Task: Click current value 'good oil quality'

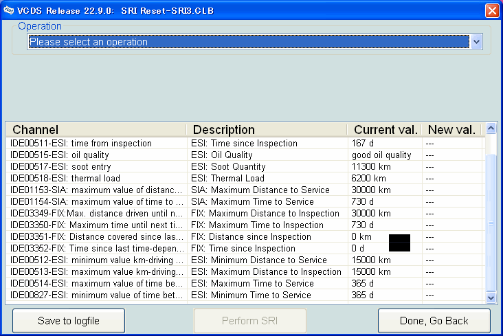Action: click(x=381, y=155)
